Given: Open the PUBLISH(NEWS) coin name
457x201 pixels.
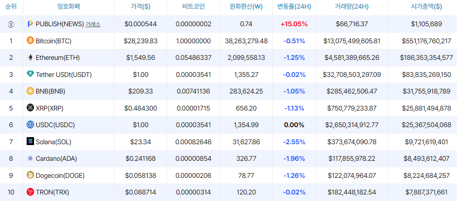Looking at the screenshot, I should coord(60,24).
